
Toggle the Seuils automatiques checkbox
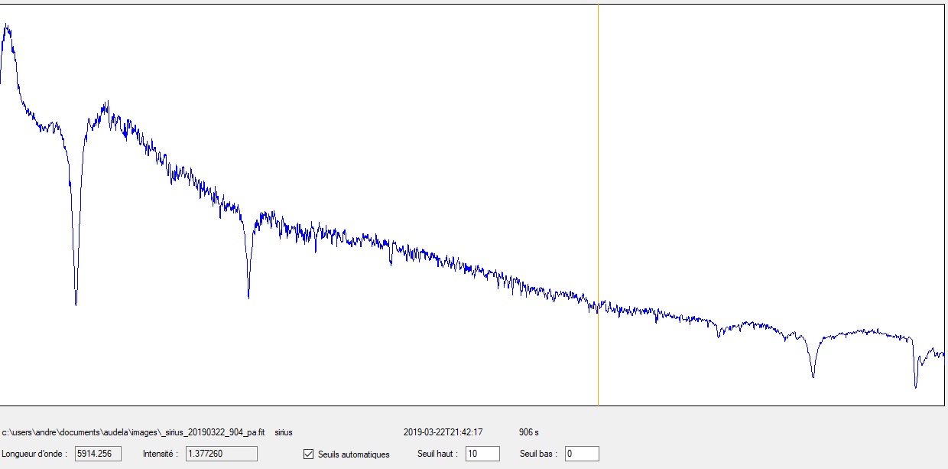tap(309, 454)
